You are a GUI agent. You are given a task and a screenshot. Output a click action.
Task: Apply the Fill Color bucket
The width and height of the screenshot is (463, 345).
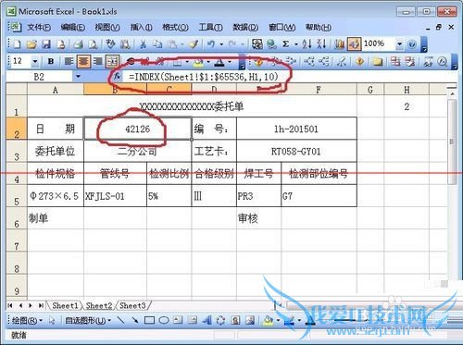click(x=198, y=62)
